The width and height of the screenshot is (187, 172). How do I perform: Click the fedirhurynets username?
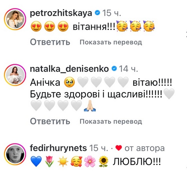coord(58,148)
